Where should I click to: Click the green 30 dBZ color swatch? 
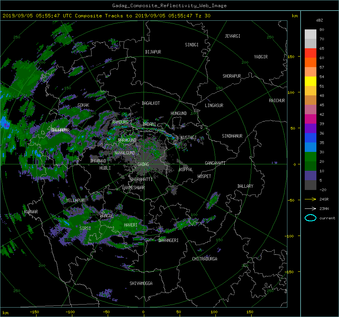click(x=310, y=156)
